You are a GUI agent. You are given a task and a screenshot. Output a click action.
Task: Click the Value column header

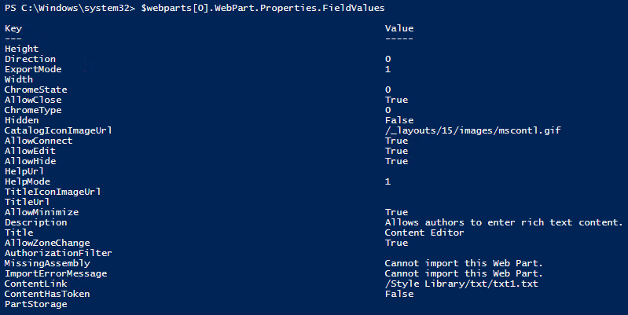pos(398,28)
